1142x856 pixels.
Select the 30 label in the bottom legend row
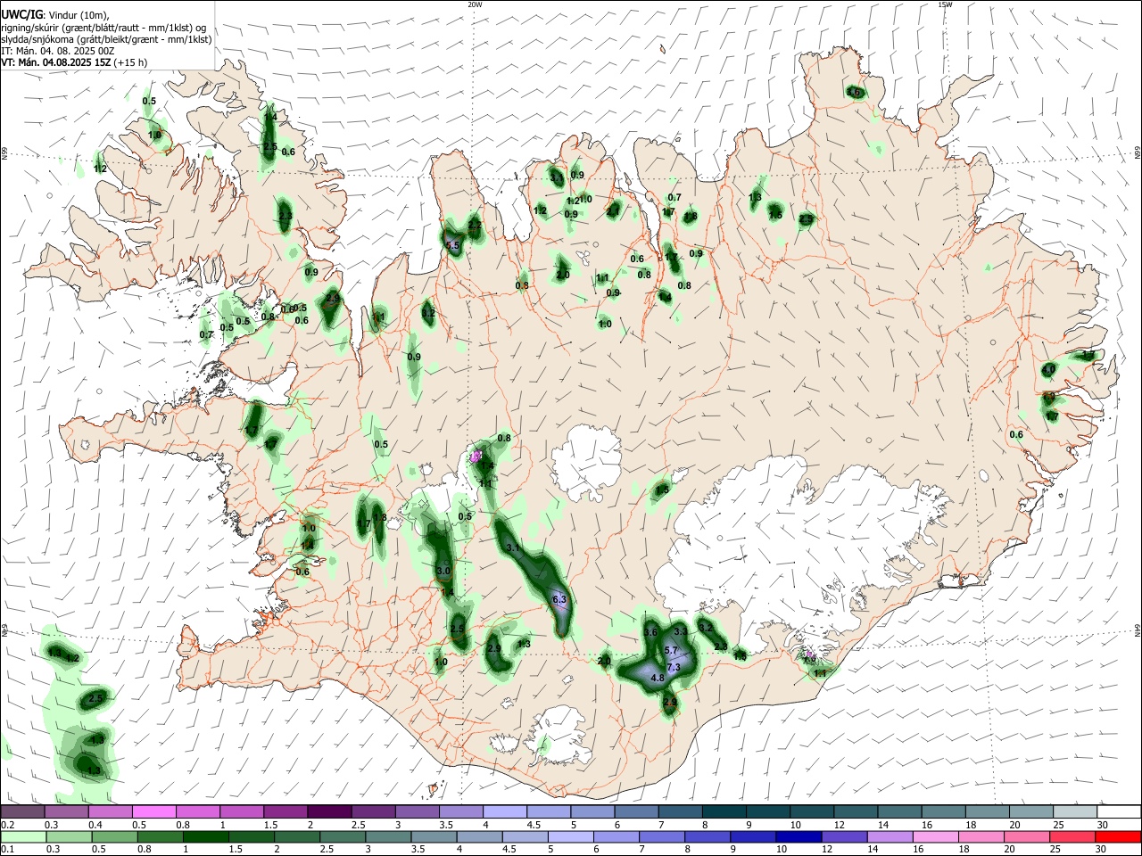coord(1103,848)
